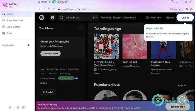
Task: Click the Create playlist button
Action: click(x=50, y=54)
